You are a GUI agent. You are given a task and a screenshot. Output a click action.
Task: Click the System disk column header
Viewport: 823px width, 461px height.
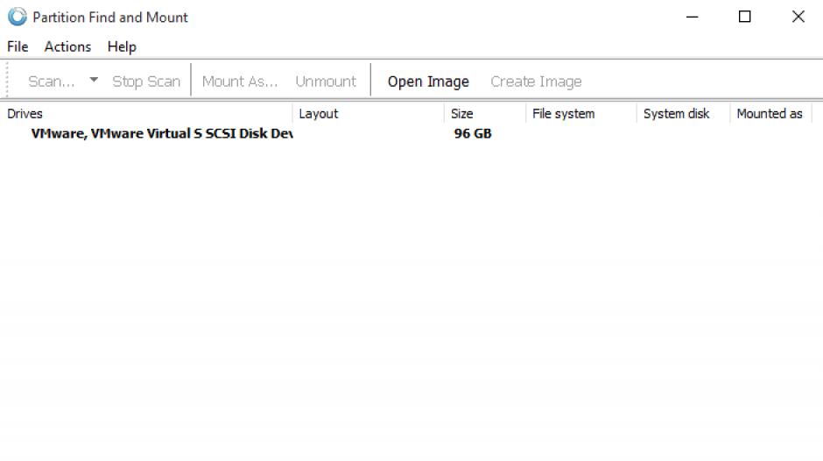(x=684, y=114)
